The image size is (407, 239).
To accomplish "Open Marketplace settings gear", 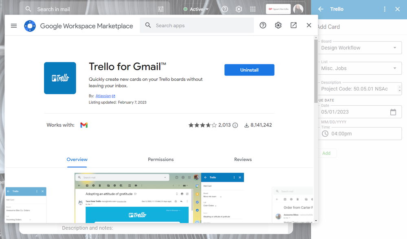I will point(278,25).
